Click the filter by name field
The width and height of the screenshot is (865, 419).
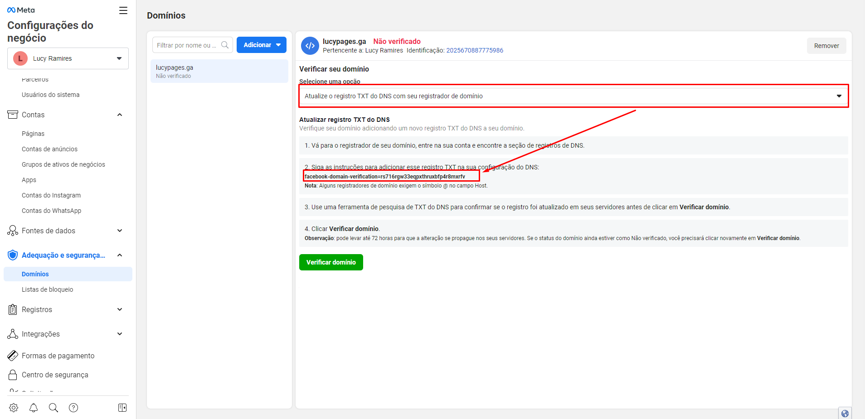point(193,45)
